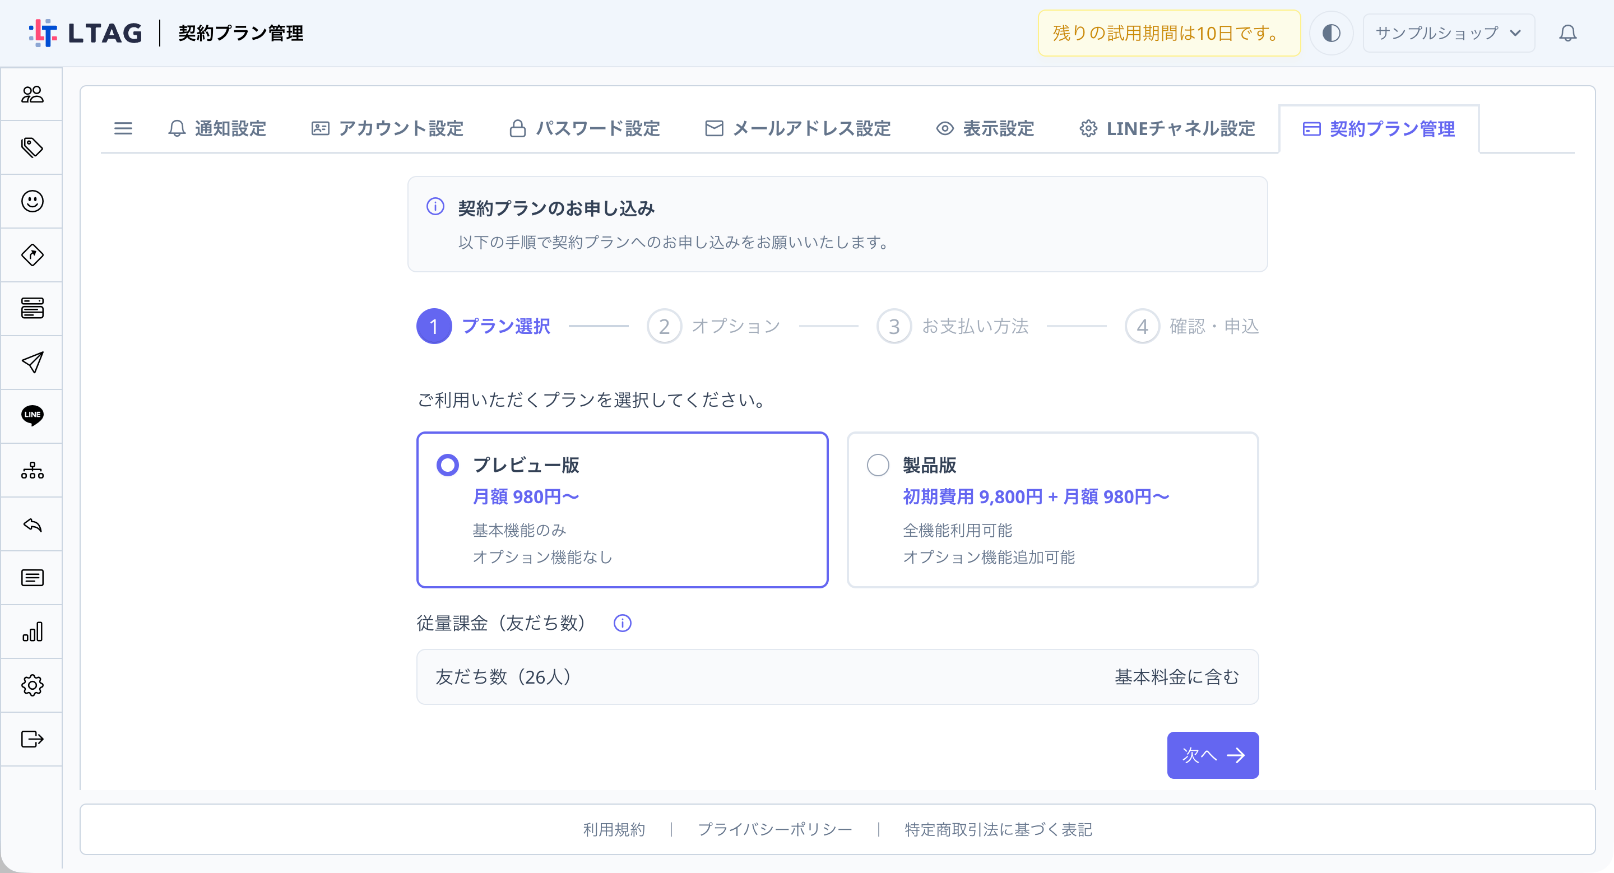Open the サンプルショップ dropdown
Viewport: 1614px width, 873px height.
pos(1448,33)
